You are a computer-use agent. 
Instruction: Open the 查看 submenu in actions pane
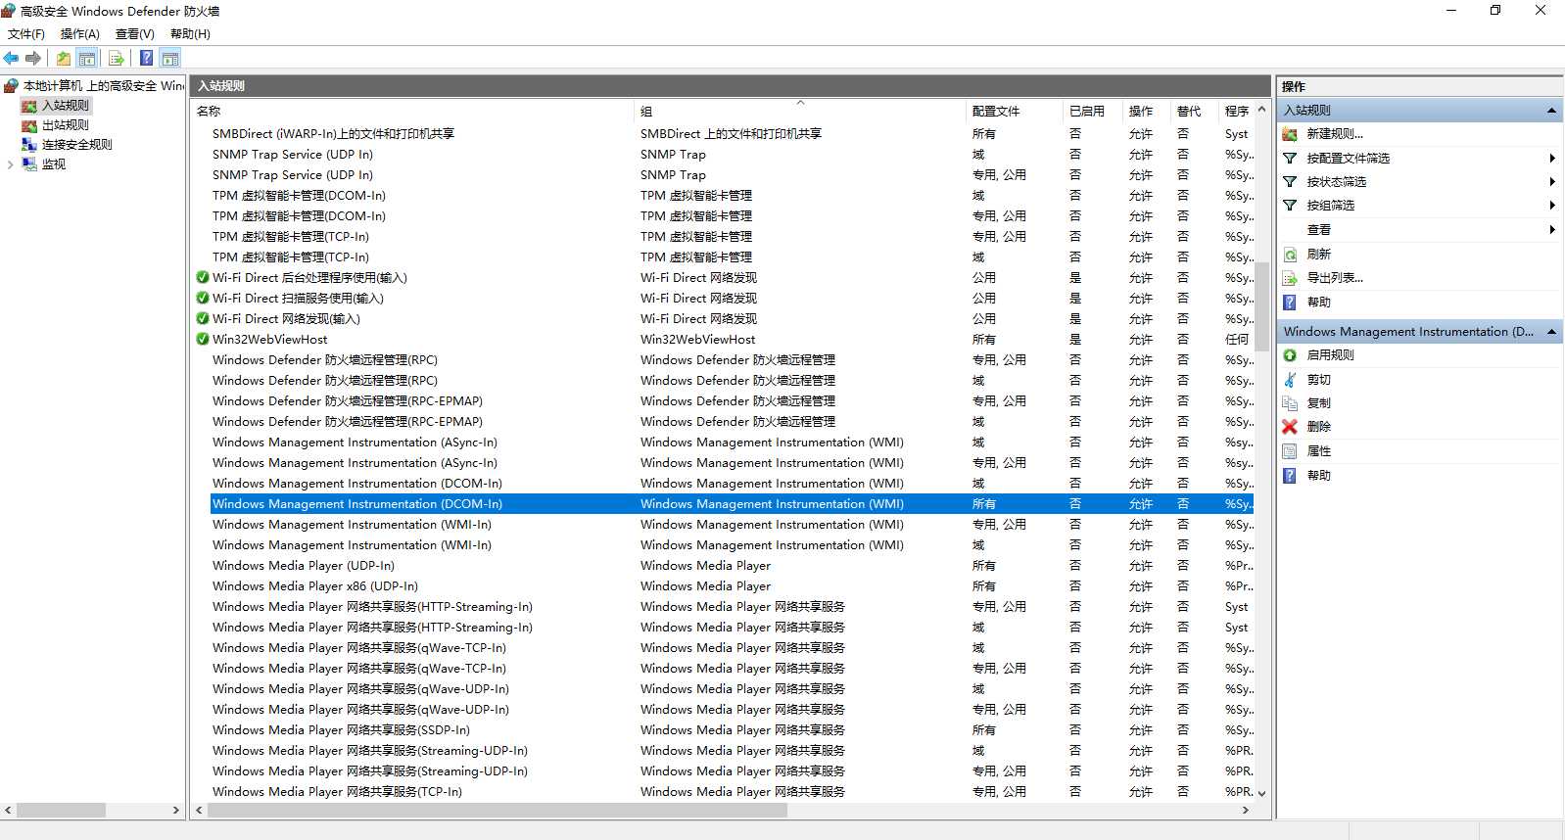[1419, 230]
